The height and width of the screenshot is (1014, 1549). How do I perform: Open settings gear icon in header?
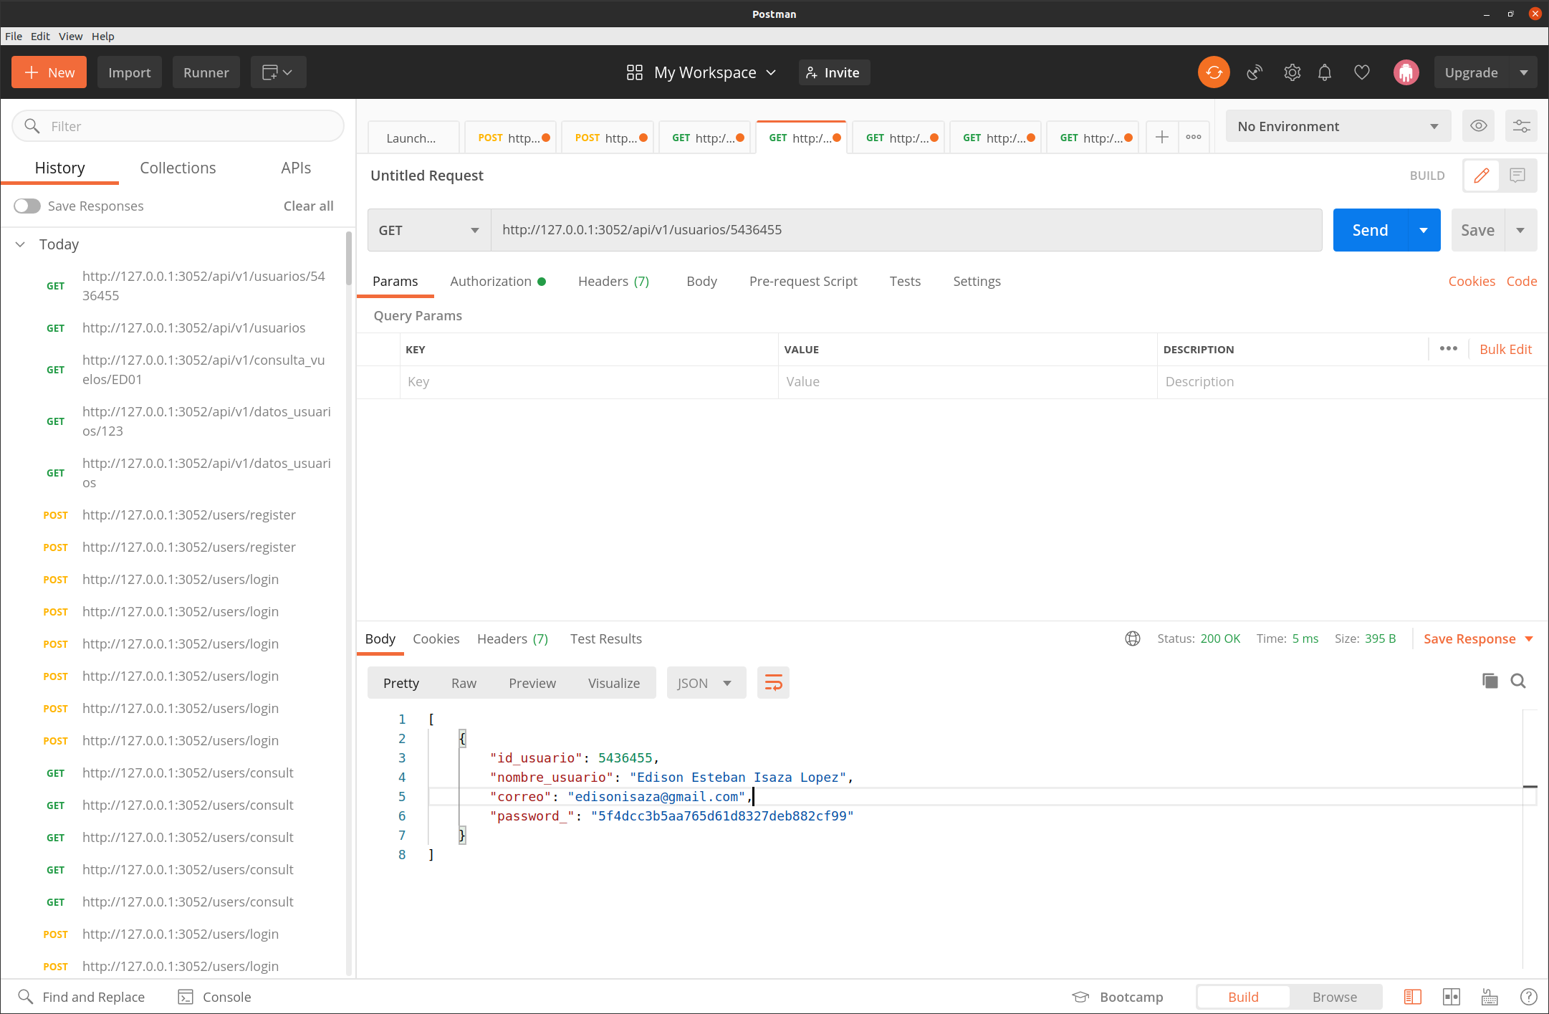(1292, 72)
